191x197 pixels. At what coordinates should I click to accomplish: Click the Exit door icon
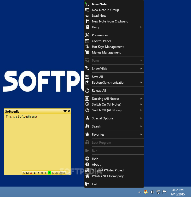[87, 184]
